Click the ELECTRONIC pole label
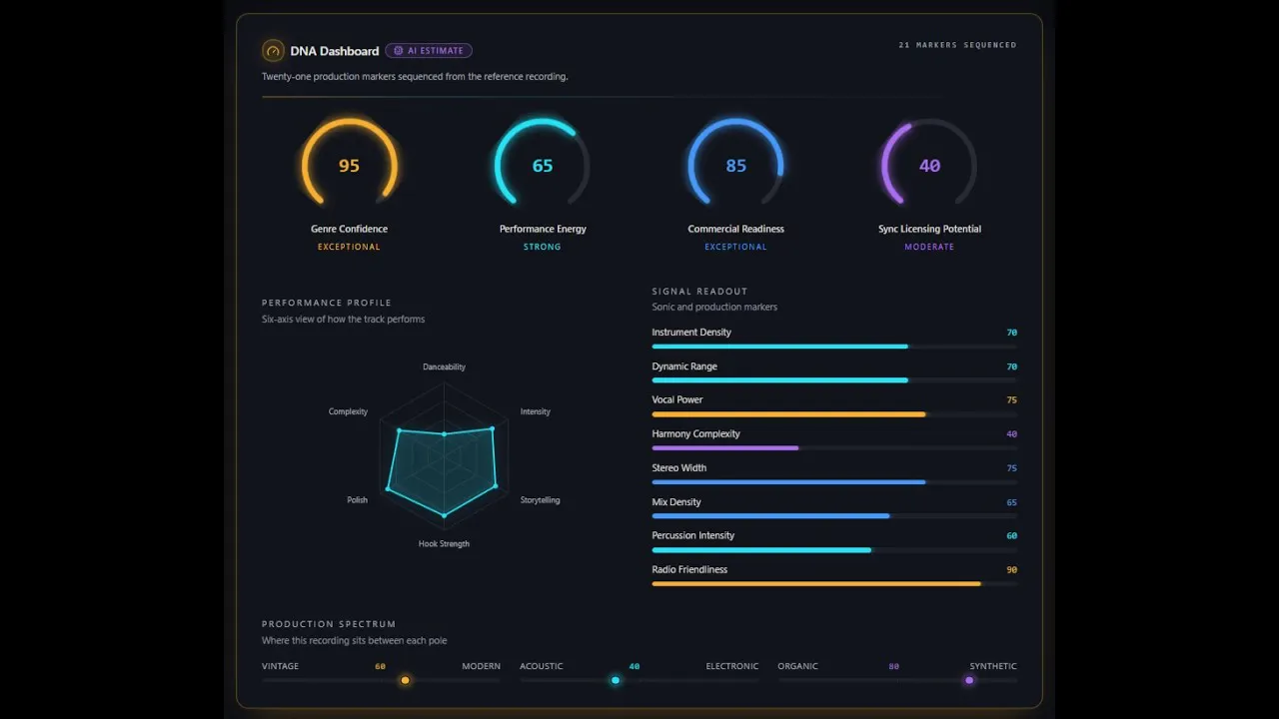 click(x=732, y=666)
